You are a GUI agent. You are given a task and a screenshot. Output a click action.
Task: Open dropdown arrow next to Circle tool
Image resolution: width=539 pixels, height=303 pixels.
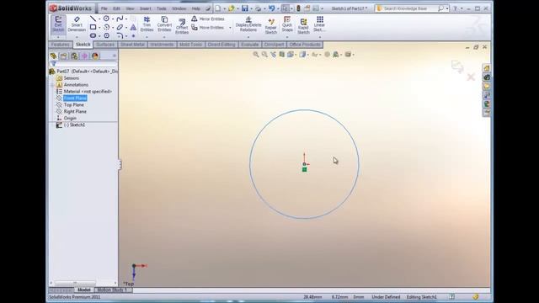[113, 19]
